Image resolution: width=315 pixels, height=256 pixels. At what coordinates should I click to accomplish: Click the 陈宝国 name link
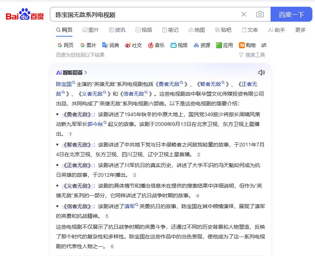(x=64, y=84)
